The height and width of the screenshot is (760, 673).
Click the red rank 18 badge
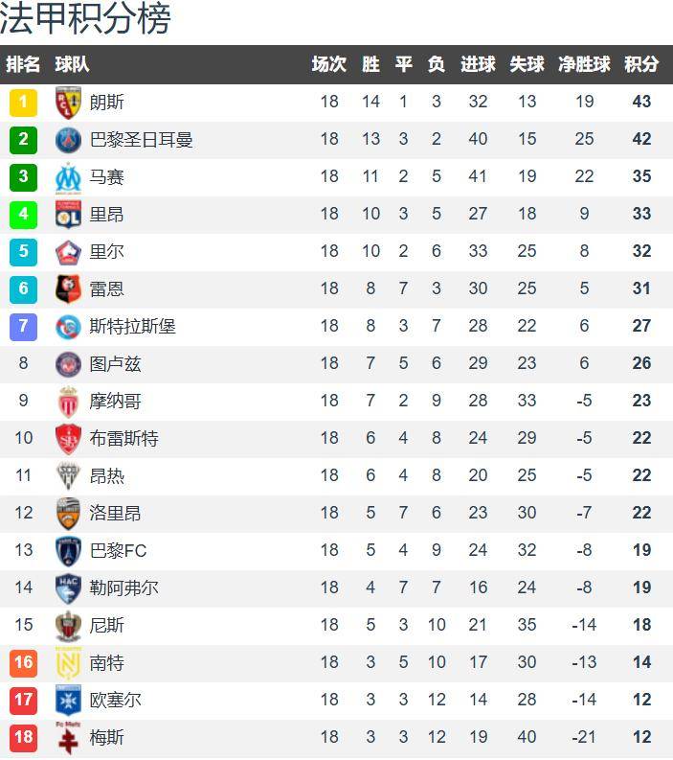click(24, 737)
